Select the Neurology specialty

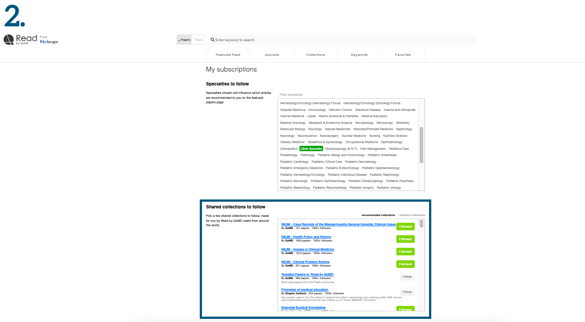coord(287,136)
